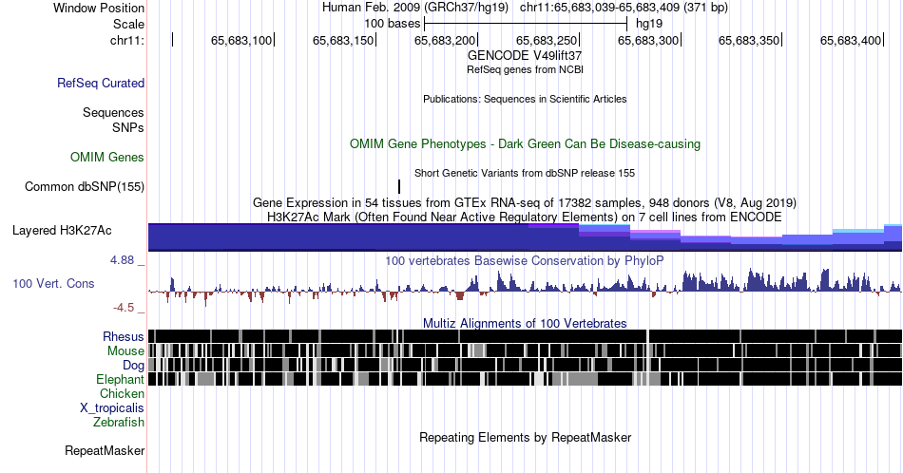The height and width of the screenshot is (473, 903).
Task: Click the 65,683,400 ruler position
Action: point(851,40)
